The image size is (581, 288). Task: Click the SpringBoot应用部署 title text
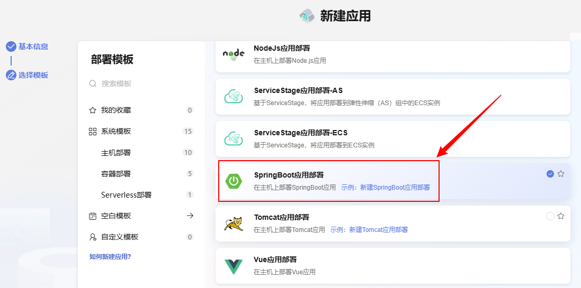pos(289,175)
